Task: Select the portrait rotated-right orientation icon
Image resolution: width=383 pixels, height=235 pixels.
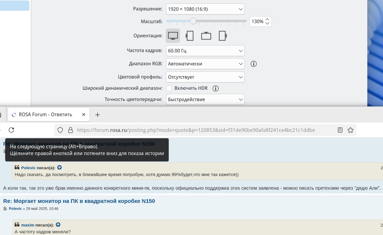Action: (x=223, y=36)
